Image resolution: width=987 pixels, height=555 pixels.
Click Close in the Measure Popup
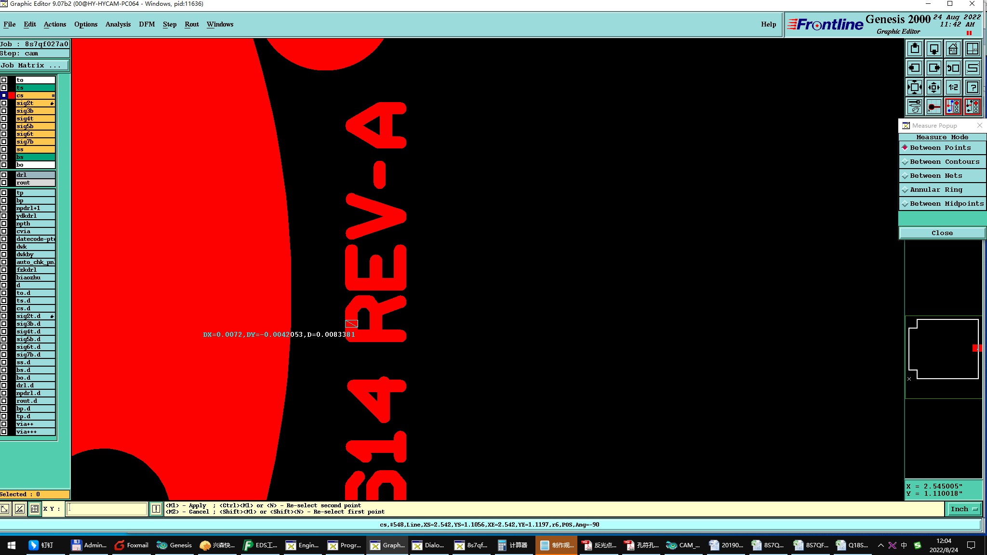pyautogui.click(x=942, y=233)
